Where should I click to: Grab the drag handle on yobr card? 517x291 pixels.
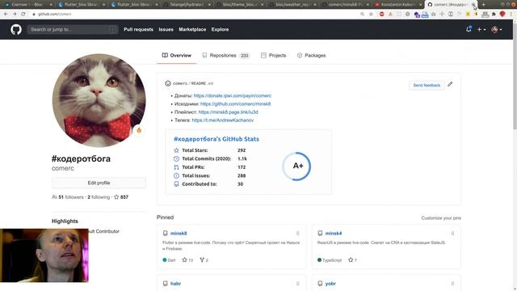(x=452, y=284)
